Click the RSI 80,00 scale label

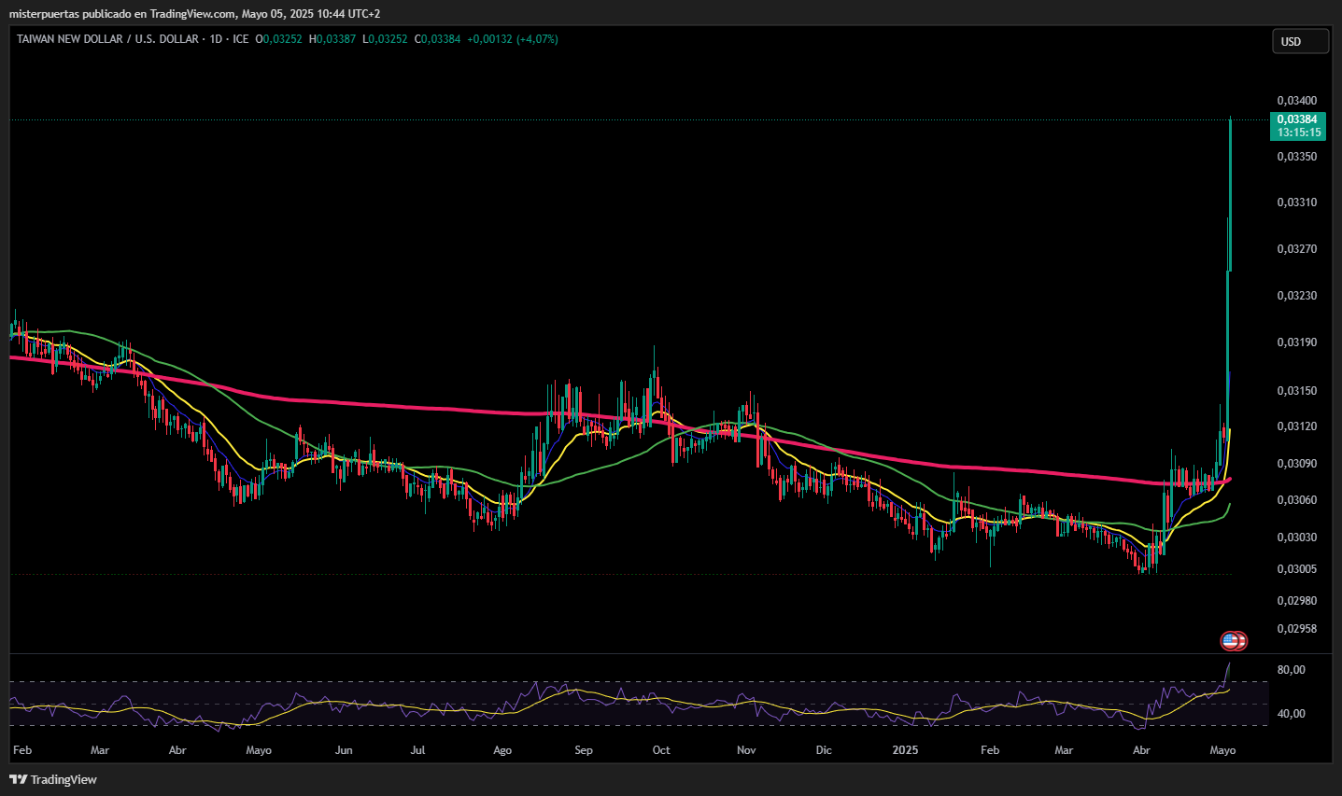click(x=1291, y=670)
